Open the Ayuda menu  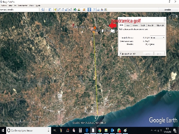(x=38, y=6)
